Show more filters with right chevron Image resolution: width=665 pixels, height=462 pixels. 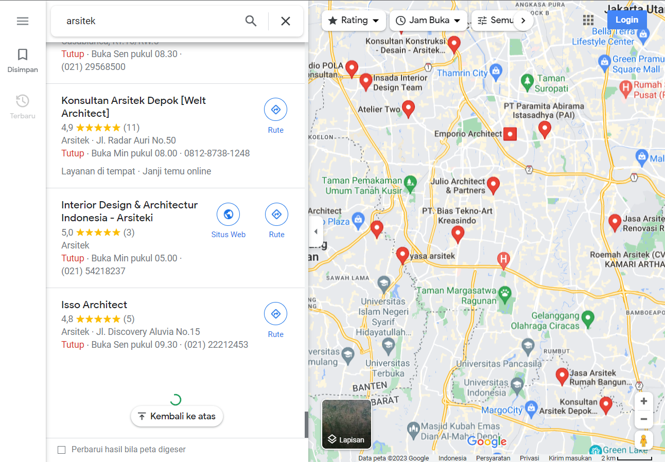coord(523,21)
